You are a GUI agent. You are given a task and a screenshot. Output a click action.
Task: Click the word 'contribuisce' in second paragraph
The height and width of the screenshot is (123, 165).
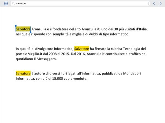[115, 54]
